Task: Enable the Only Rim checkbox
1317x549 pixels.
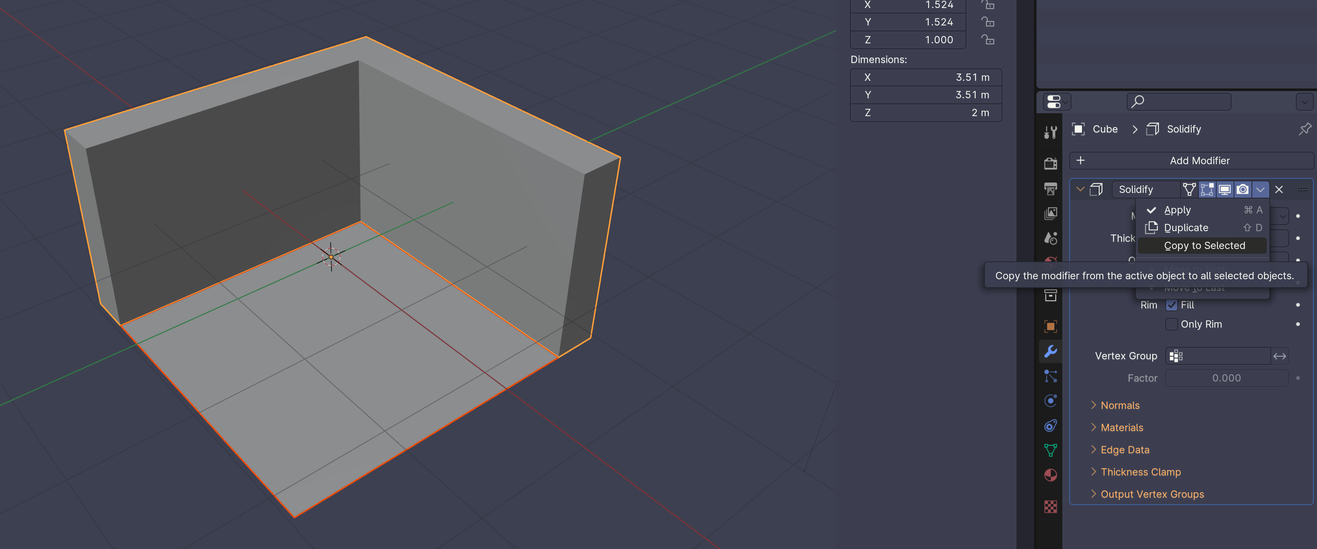Action: [1171, 324]
